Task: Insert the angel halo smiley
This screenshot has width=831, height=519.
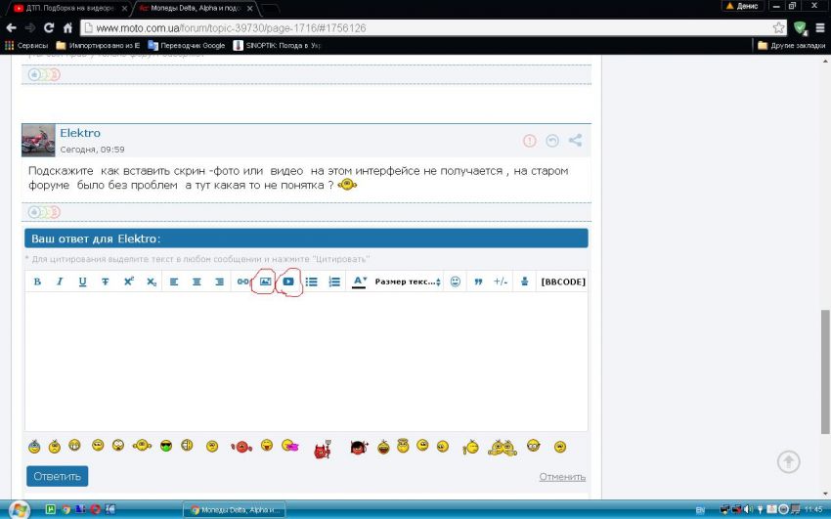Action: pos(403,446)
